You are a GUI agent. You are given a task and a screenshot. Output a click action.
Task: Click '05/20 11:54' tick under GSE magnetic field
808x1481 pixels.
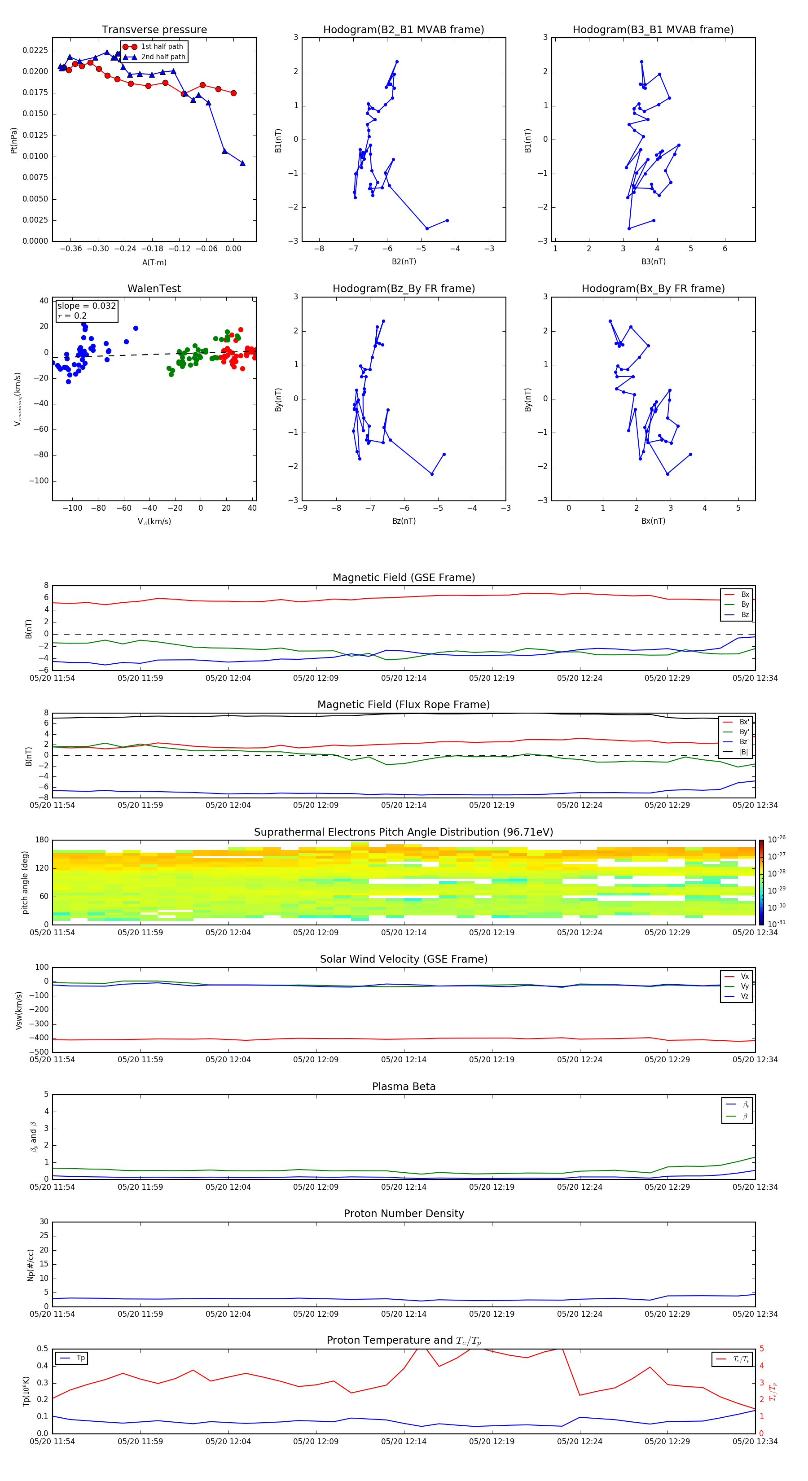point(53,679)
